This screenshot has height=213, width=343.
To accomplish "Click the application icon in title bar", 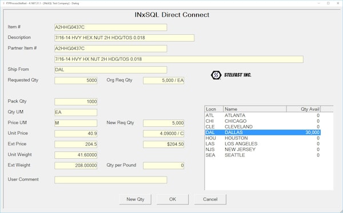I will pyautogui.click(x=4, y=3).
